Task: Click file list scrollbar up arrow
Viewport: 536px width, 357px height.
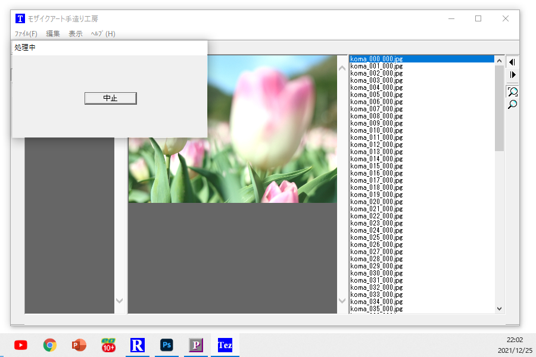Action: (499, 61)
